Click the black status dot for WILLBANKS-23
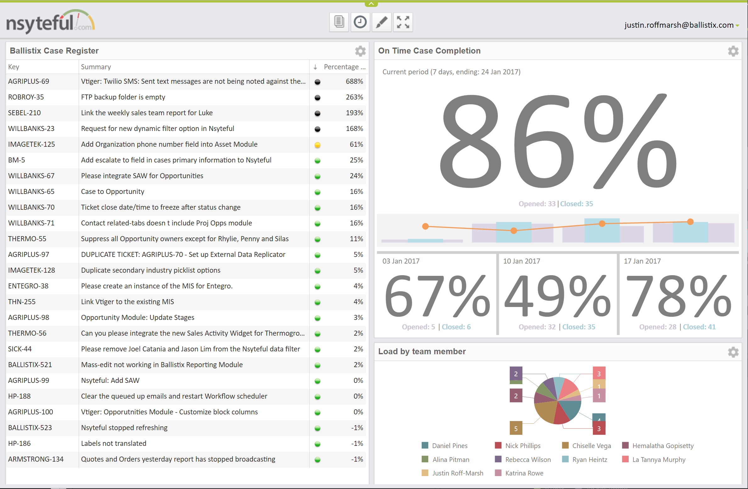748x489 pixels. click(x=318, y=129)
